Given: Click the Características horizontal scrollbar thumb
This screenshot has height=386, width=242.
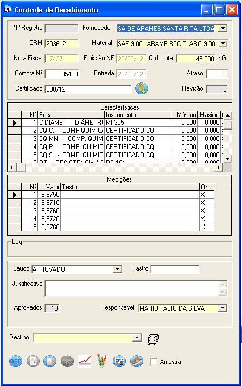Looking at the screenshot, I should pyautogui.click(x=21, y=168).
